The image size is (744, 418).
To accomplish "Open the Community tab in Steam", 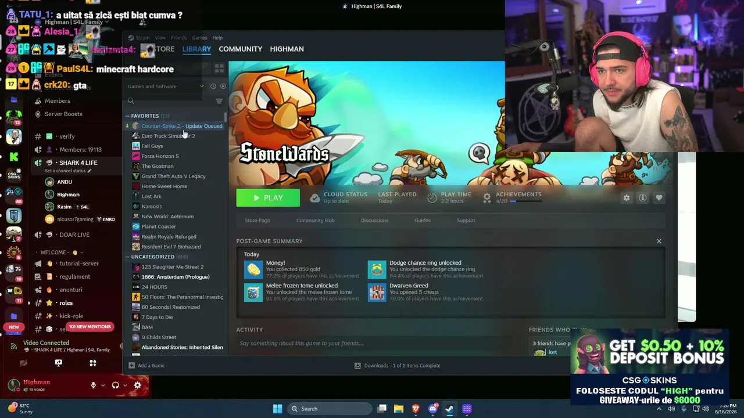I will coord(241,49).
